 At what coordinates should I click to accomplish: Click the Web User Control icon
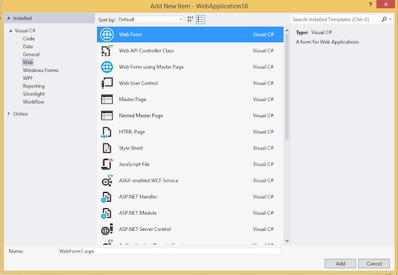107,83
